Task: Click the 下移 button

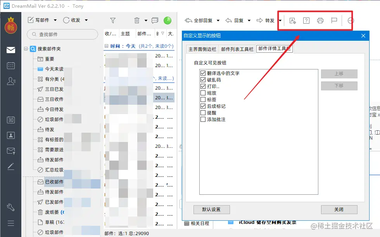Action: (x=339, y=86)
